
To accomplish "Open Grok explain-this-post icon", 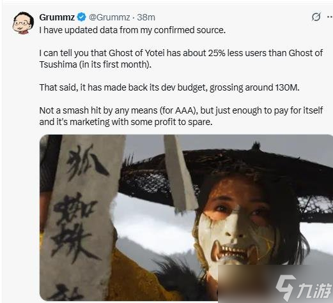I will pyautogui.click(x=316, y=17).
